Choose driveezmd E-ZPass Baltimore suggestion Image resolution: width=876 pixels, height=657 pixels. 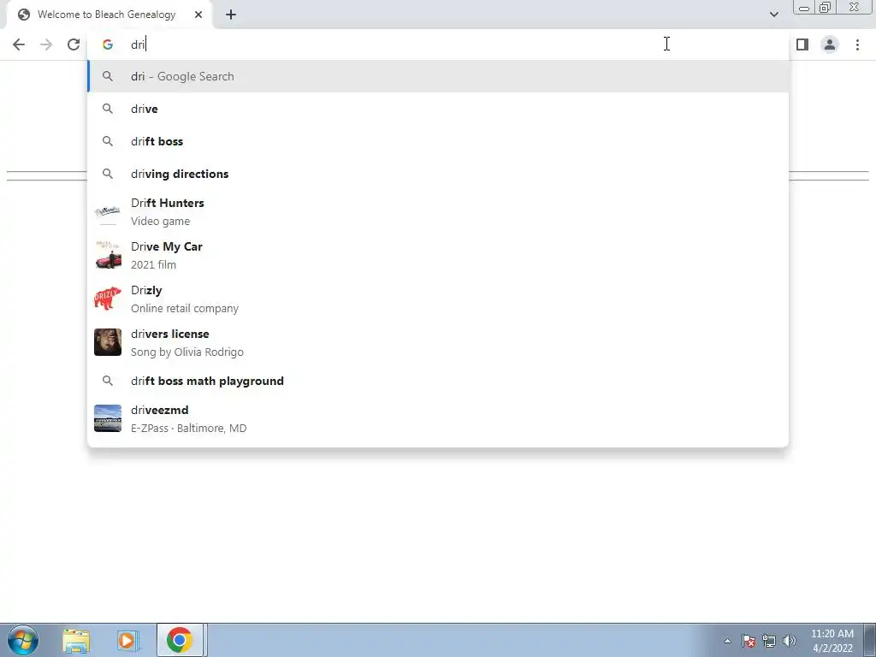(438, 418)
